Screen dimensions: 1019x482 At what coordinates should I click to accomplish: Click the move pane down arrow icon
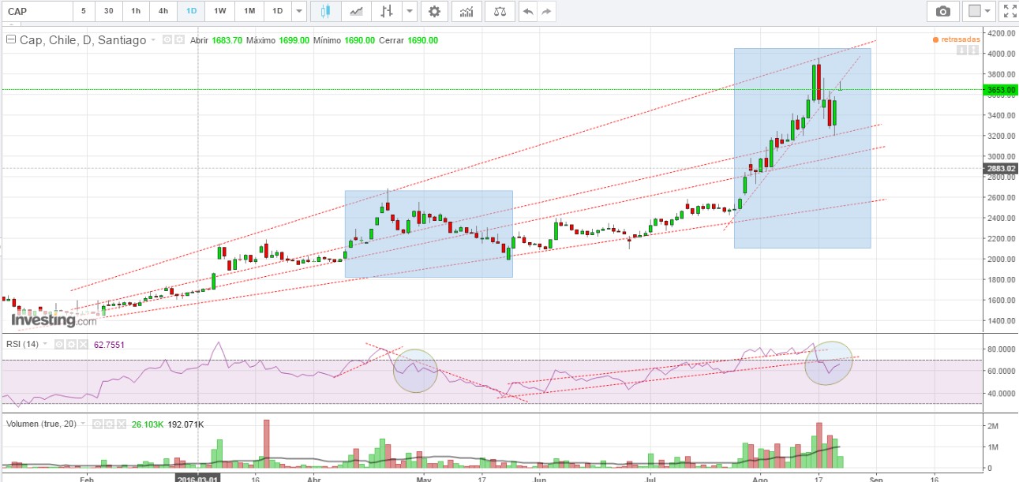[x=963, y=50]
